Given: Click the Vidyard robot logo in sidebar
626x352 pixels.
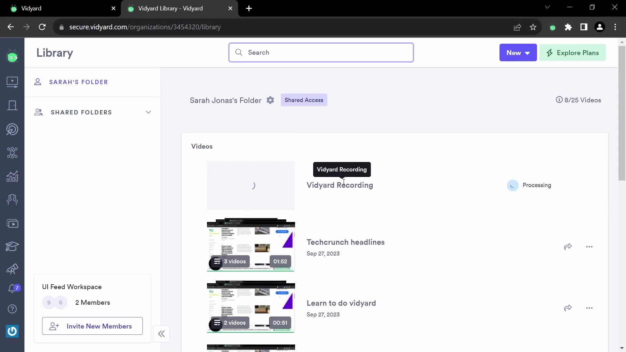Looking at the screenshot, I should [12, 57].
